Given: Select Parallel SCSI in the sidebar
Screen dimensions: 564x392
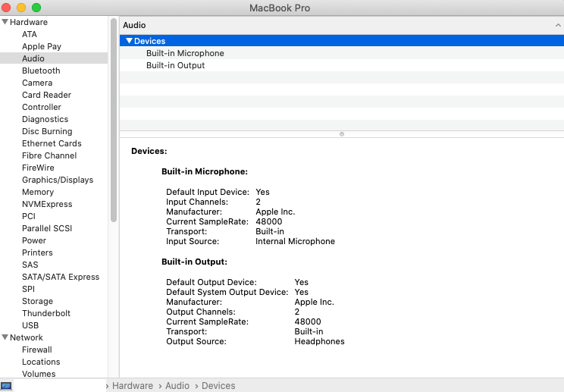Looking at the screenshot, I should (47, 228).
